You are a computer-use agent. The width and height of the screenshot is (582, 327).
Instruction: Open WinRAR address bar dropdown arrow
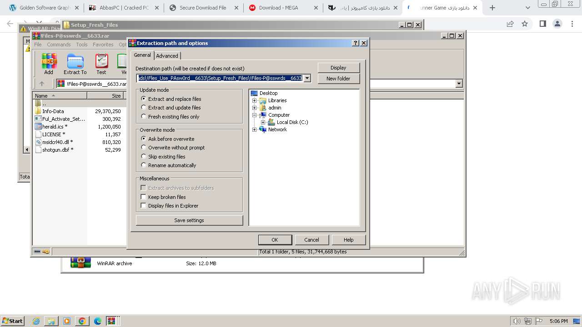(x=459, y=84)
